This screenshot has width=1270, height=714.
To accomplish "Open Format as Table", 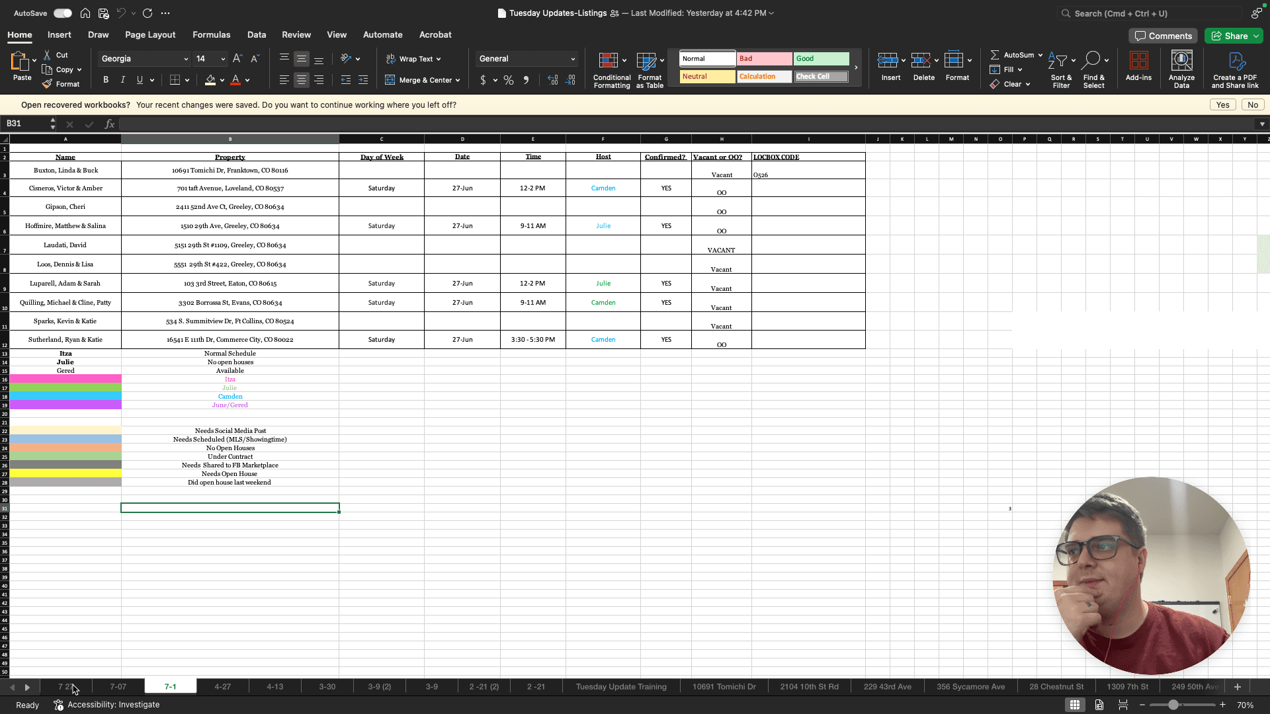I will [650, 69].
